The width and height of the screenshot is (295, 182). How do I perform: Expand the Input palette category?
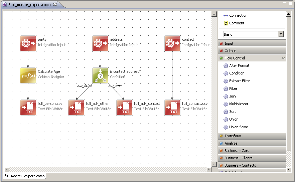[x=229, y=43]
